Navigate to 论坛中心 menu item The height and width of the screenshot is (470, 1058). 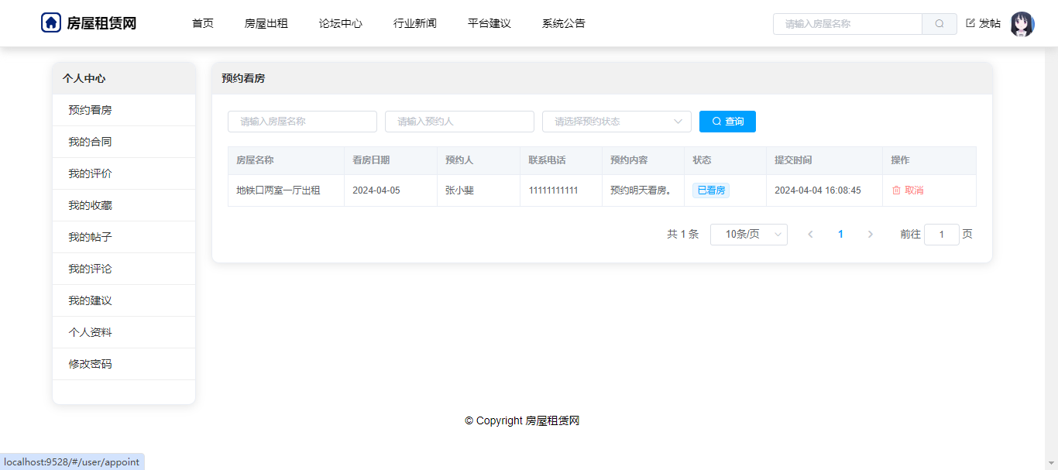coord(340,24)
